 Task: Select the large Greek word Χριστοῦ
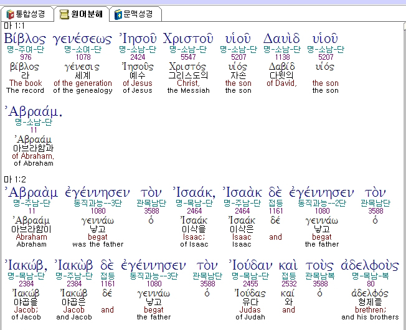tap(188, 38)
